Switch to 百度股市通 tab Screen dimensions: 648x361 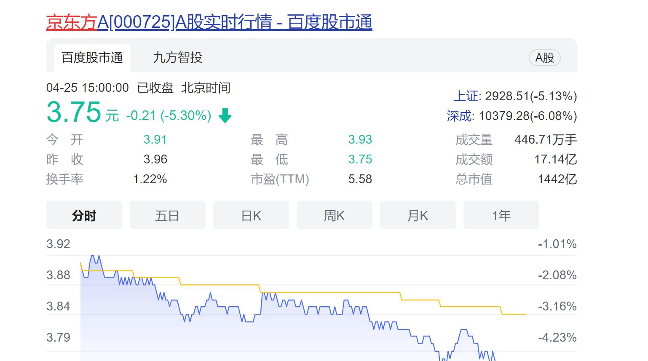click(92, 58)
